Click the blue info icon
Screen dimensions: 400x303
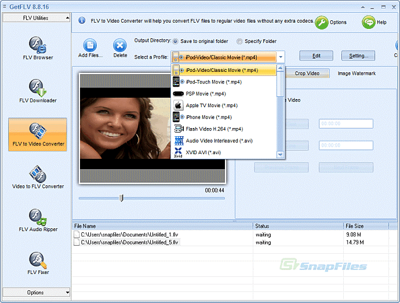(x=82, y=20)
